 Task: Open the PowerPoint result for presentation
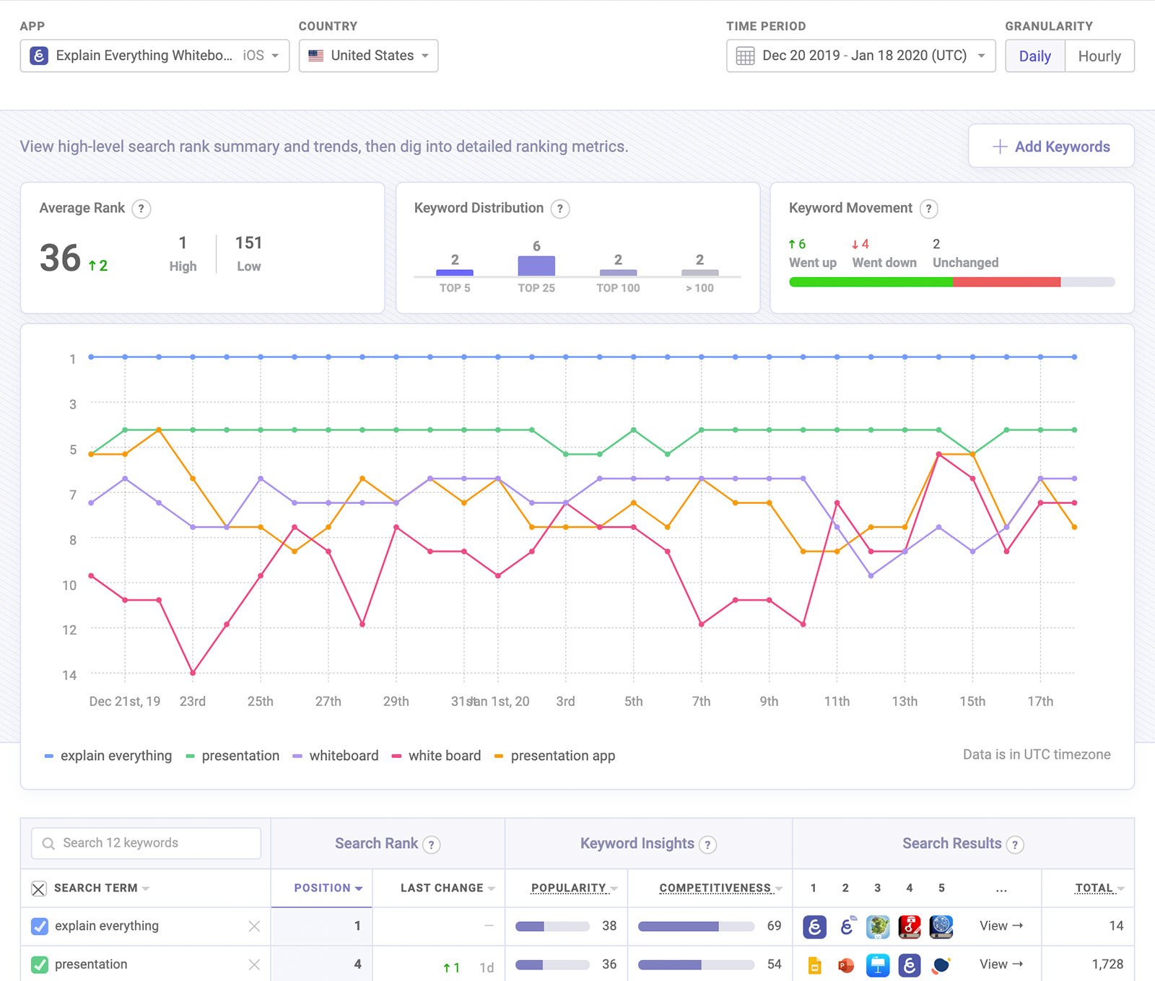pyautogui.click(x=846, y=965)
